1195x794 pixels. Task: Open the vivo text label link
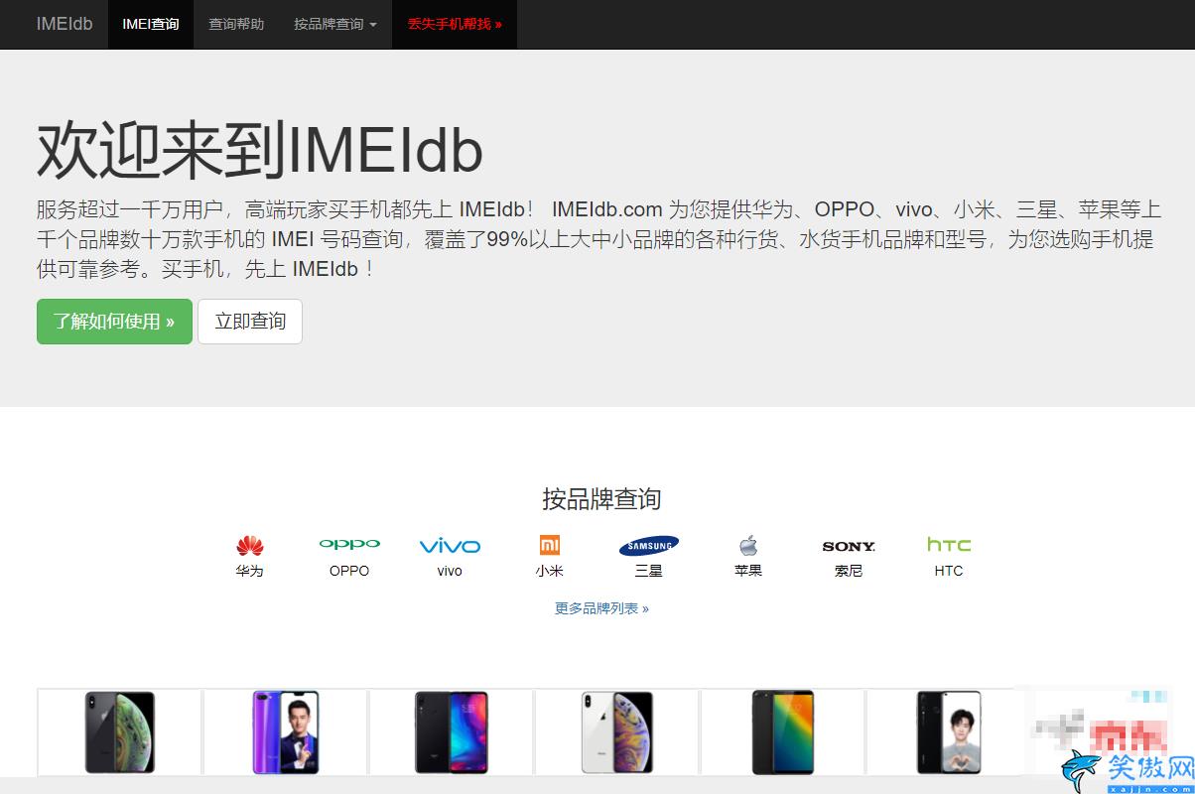click(x=450, y=571)
